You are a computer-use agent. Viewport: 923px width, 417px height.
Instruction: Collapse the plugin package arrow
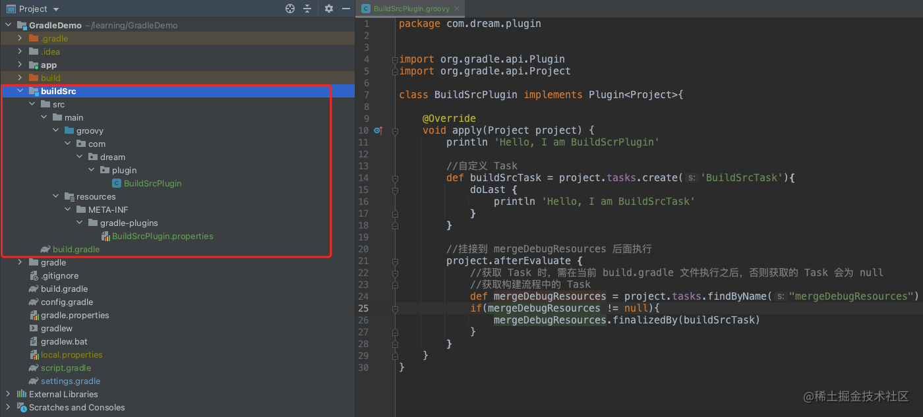coord(91,170)
